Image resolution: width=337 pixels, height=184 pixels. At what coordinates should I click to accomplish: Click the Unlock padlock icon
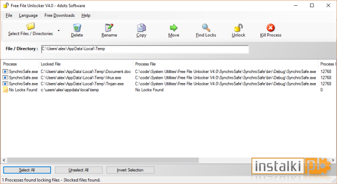click(238, 28)
